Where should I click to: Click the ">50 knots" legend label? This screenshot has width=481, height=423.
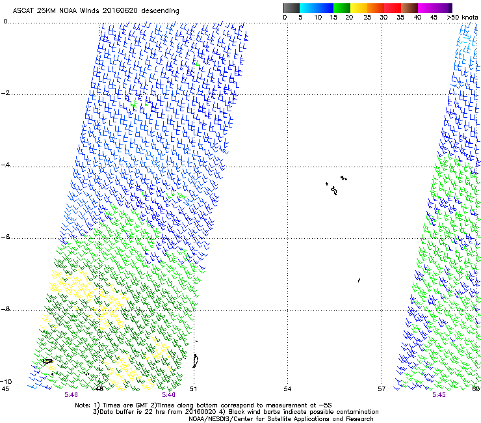[x=462, y=18]
